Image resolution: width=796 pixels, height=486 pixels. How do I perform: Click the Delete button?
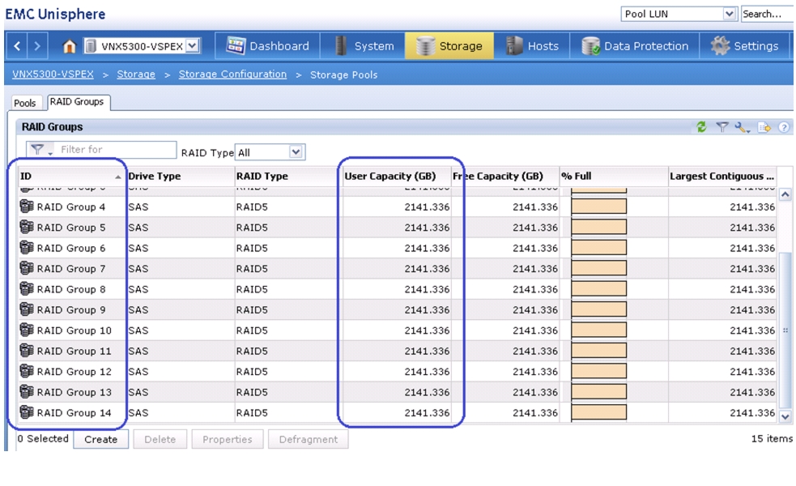[x=160, y=439]
